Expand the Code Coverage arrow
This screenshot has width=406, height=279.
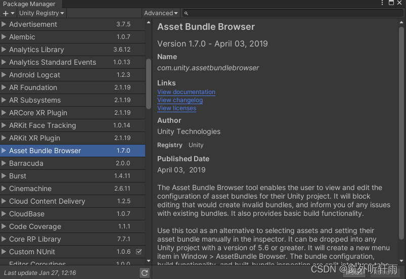4,226
